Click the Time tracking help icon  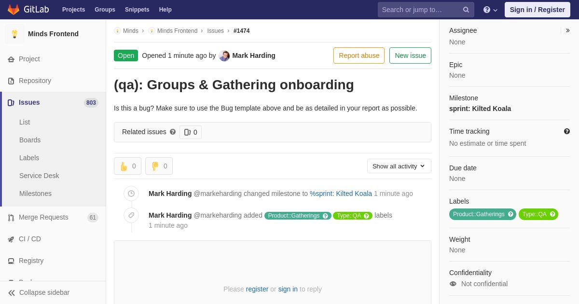tap(567, 131)
